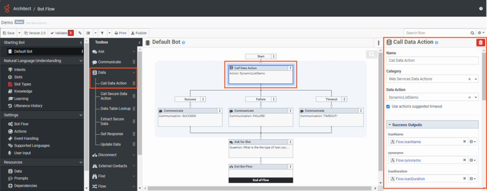Collapse the Data toolbox category
Screen dimensions: 487x191
pyautogui.click(x=134, y=73)
